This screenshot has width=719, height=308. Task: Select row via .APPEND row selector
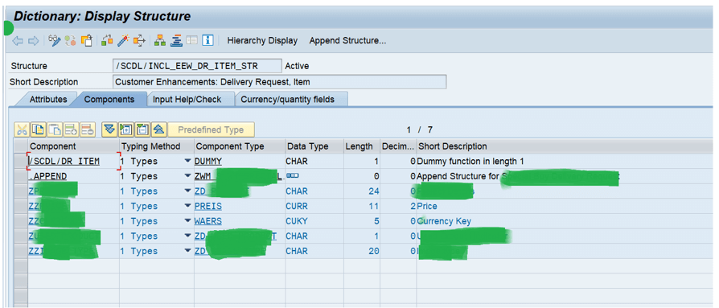coord(21,176)
